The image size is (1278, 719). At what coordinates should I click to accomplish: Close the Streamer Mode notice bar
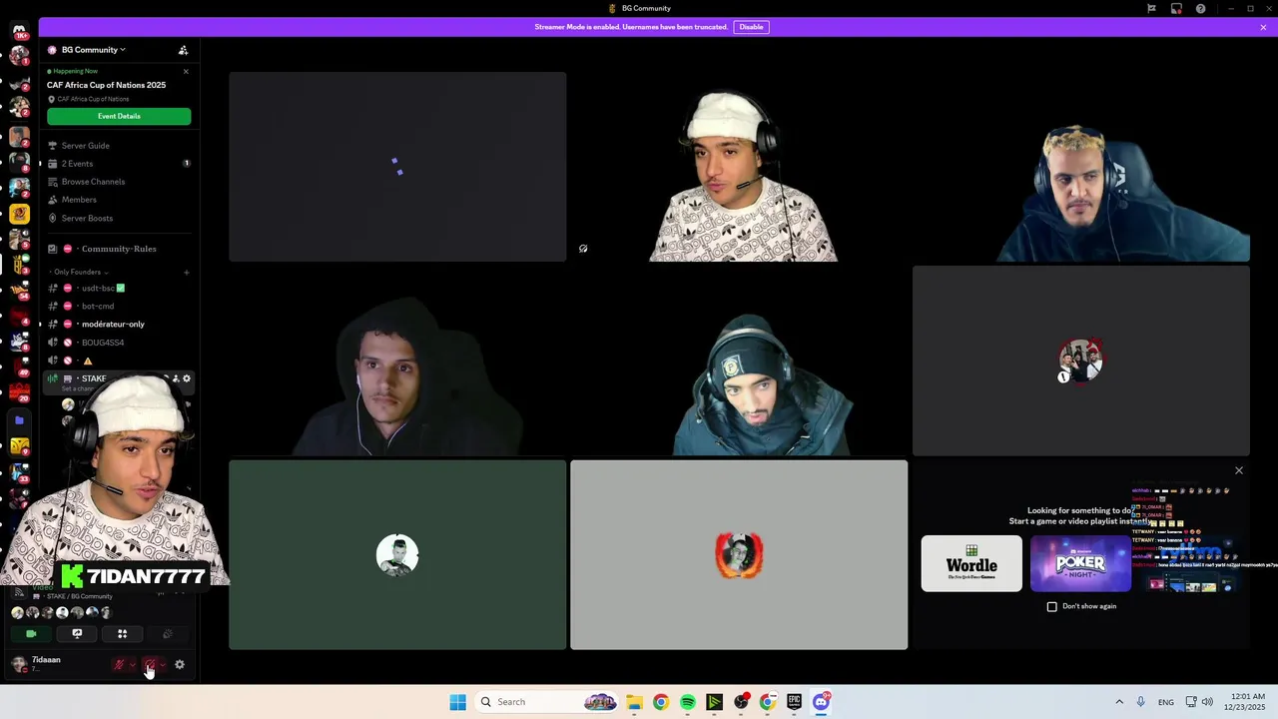[x=1263, y=27]
